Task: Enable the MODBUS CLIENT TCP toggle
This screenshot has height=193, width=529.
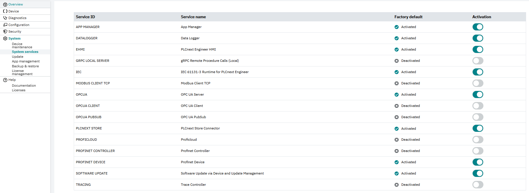Action: (478, 83)
